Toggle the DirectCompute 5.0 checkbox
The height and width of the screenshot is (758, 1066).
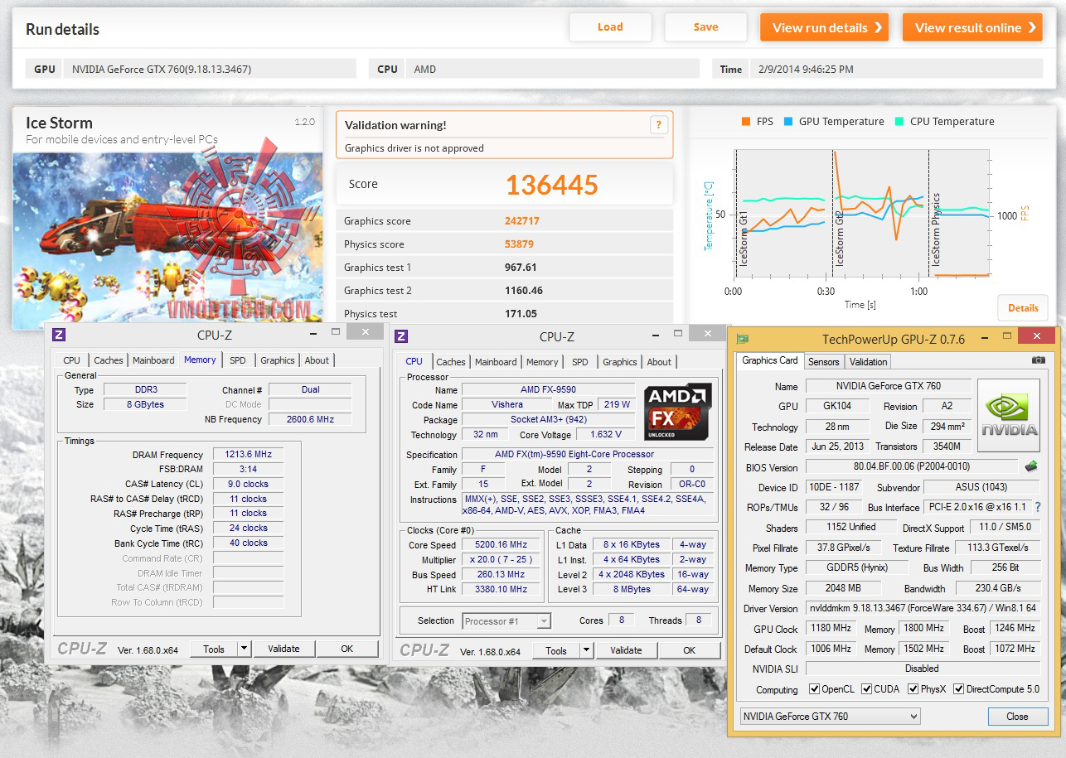pos(959,689)
